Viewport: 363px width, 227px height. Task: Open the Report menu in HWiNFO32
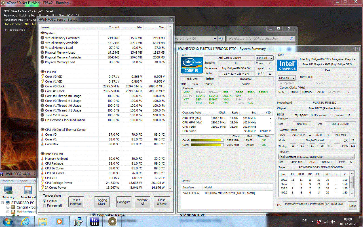tap(23, 181)
